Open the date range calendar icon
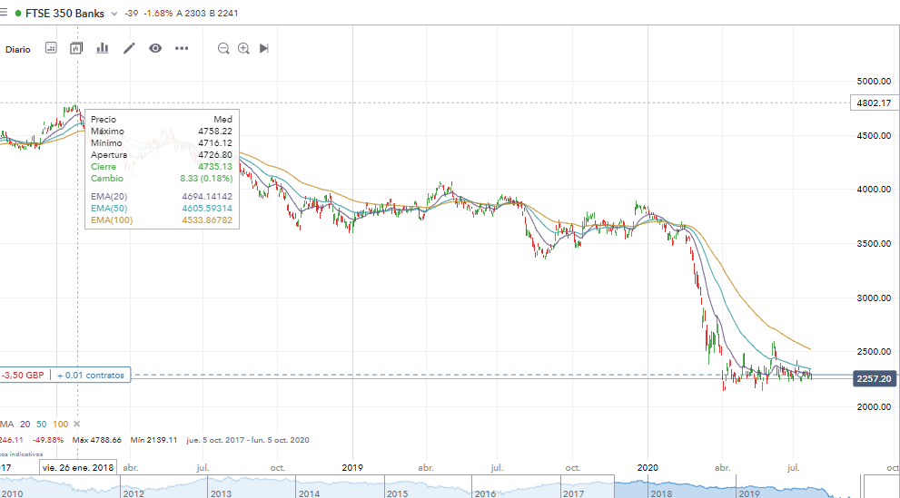The width and height of the screenshot is (900, 498). coord(51,48)
